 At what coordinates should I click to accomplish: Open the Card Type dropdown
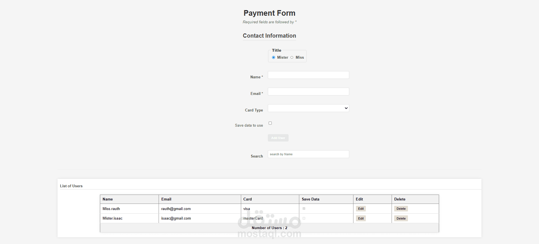(308, 108)
